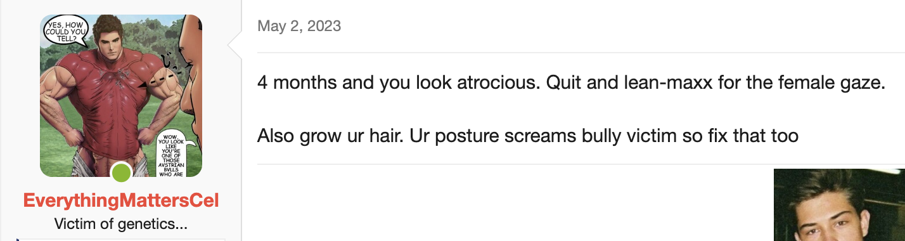Click the May 2, 2023 post date
The height and width of the screenshot is (241, 905).
click(x=299, y=26)
